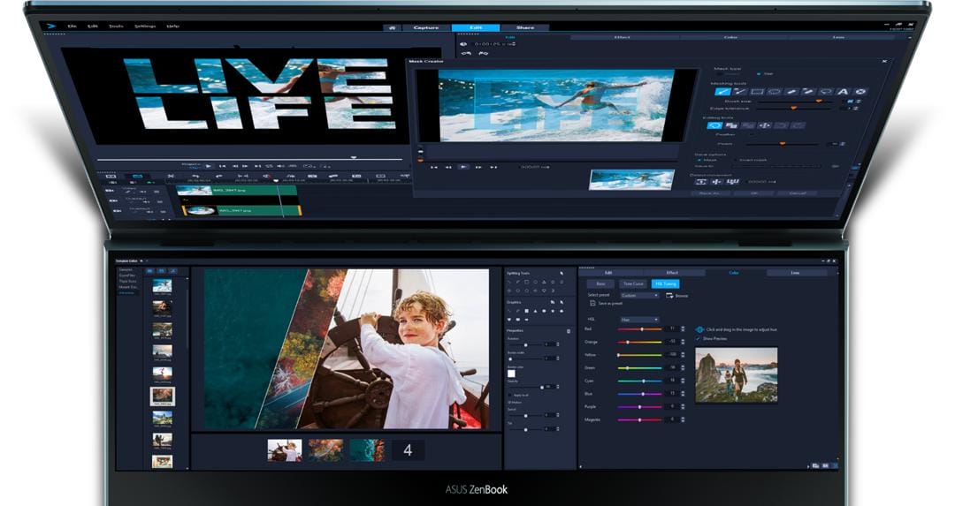Increase the Red value with stepper arrow
Image resolution: width=955 pixels, height=506 pixels.
click(x=684, y=327)
